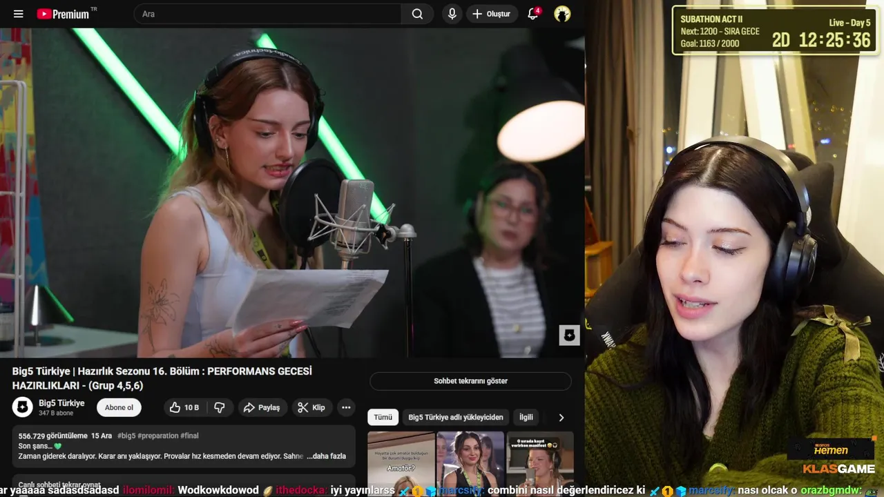Viewport: 884px width, 497px height.
Task: Create a clip with Klip button
Action: pyautogui.click(x=311, y=407)
